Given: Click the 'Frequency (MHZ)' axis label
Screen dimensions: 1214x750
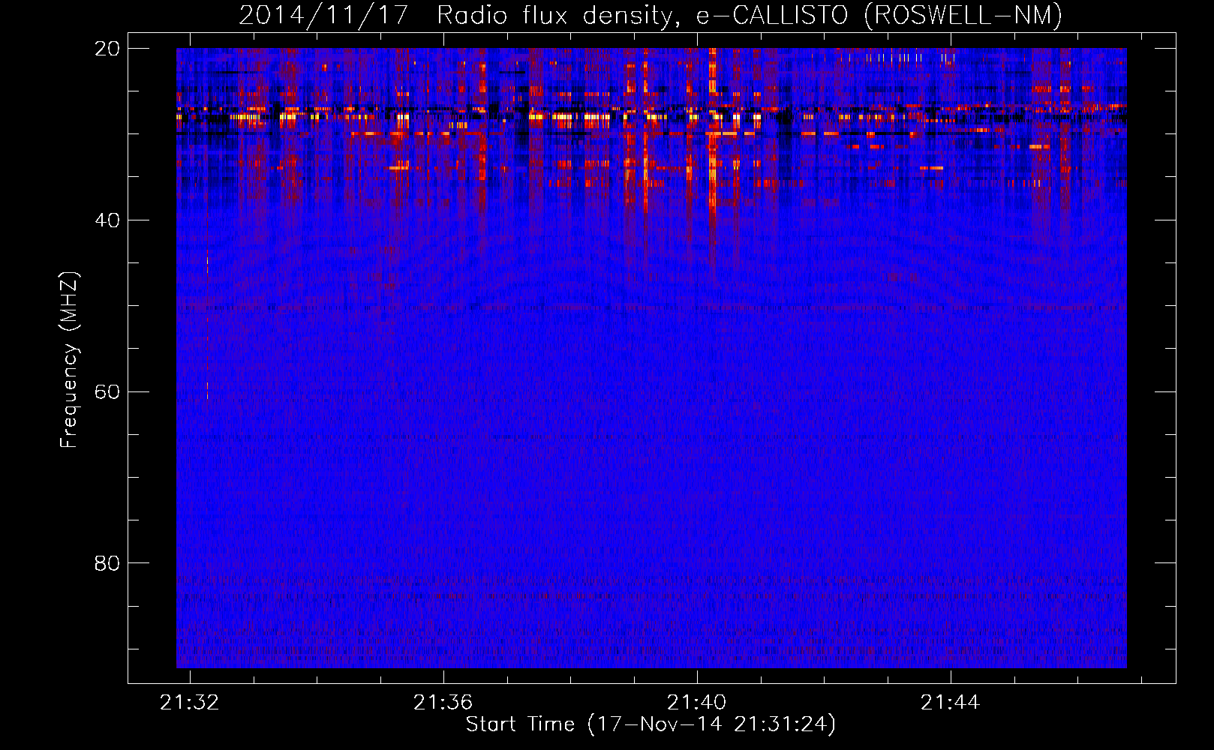Looking at the screenshot, I should 69,359.
